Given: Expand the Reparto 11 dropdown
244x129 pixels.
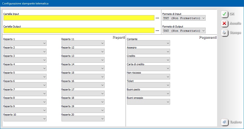Looking at the screenshot, I should 83,44.
